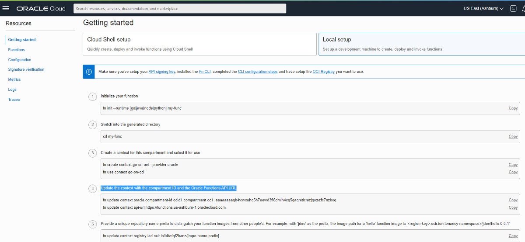Open the CLI configuration steps link
This screenshot has height=242, width=525.
pos(258,72)
